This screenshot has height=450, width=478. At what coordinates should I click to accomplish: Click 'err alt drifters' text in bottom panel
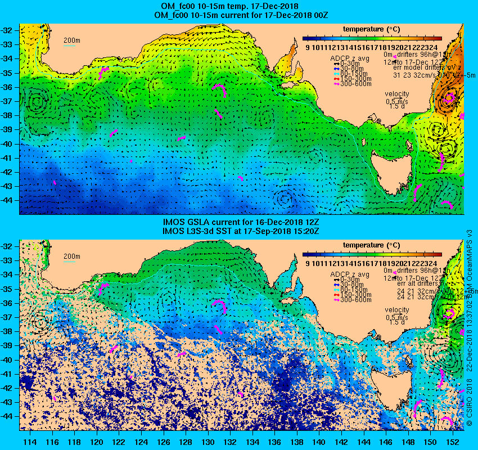point(417,283)
